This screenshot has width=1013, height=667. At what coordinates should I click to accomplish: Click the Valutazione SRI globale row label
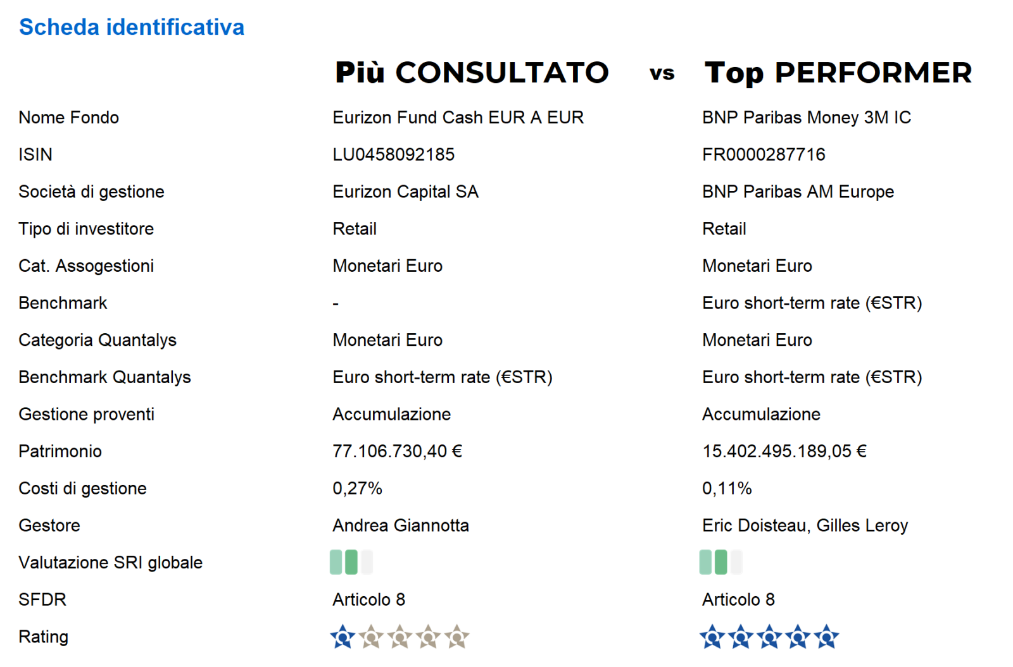tap(110, 563)
